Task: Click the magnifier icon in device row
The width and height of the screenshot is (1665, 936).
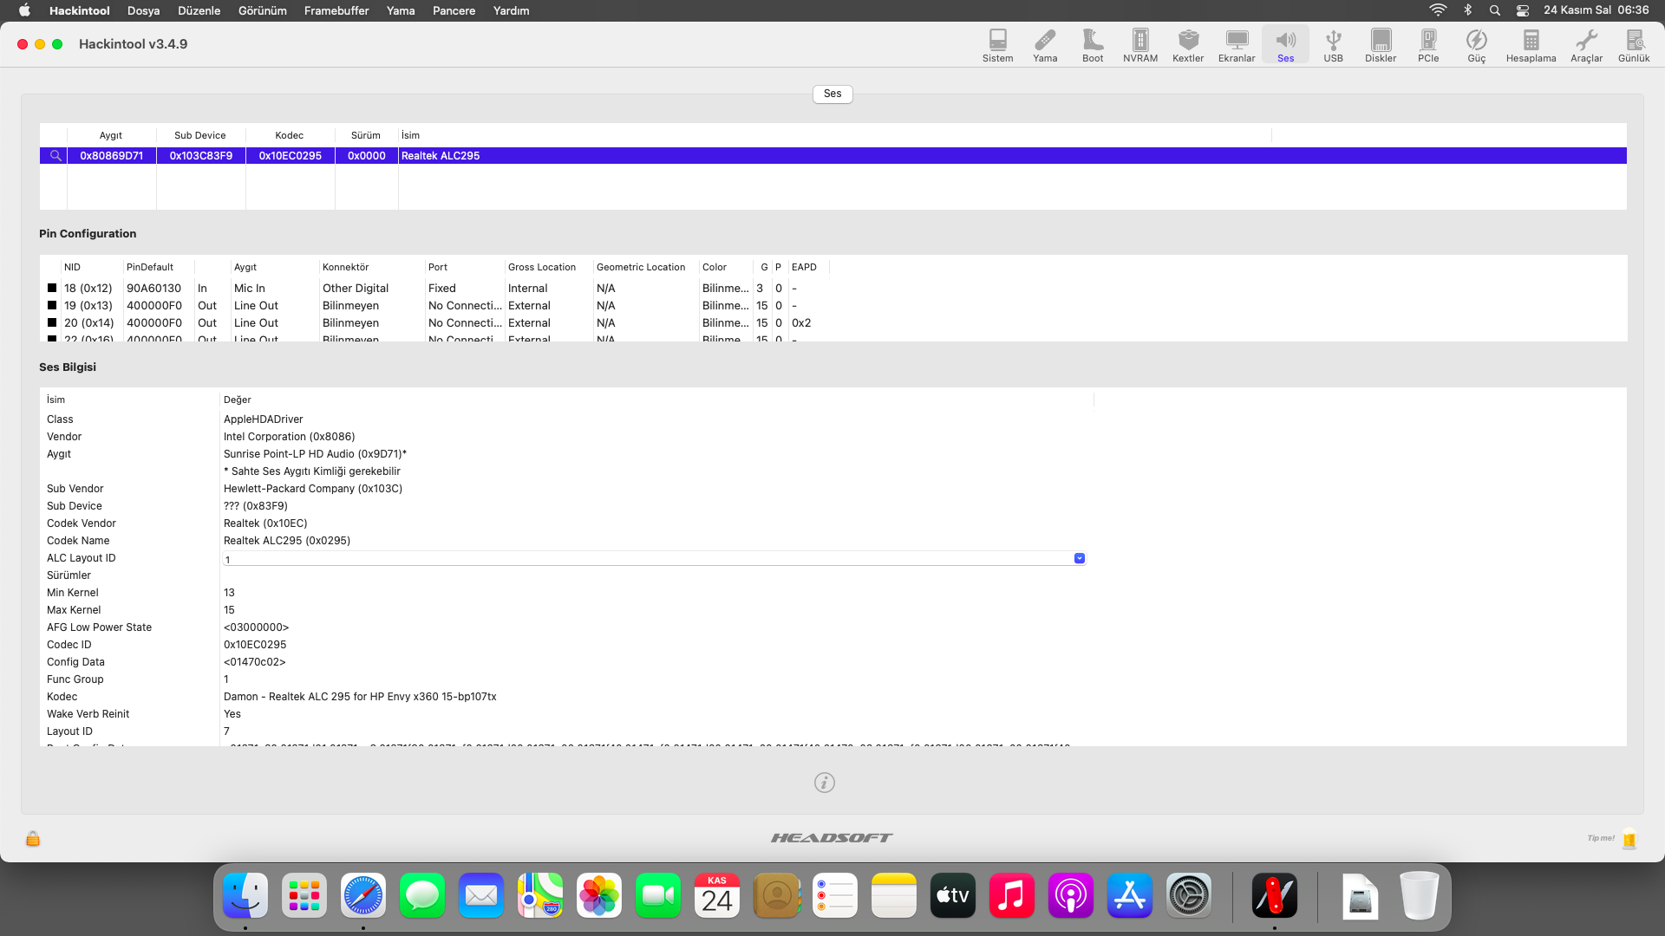Action: (55, 156)
